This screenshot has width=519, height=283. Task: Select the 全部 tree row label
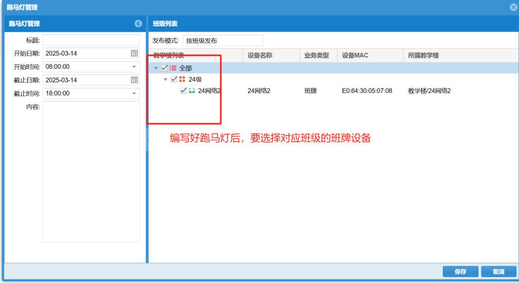point(186,68)
